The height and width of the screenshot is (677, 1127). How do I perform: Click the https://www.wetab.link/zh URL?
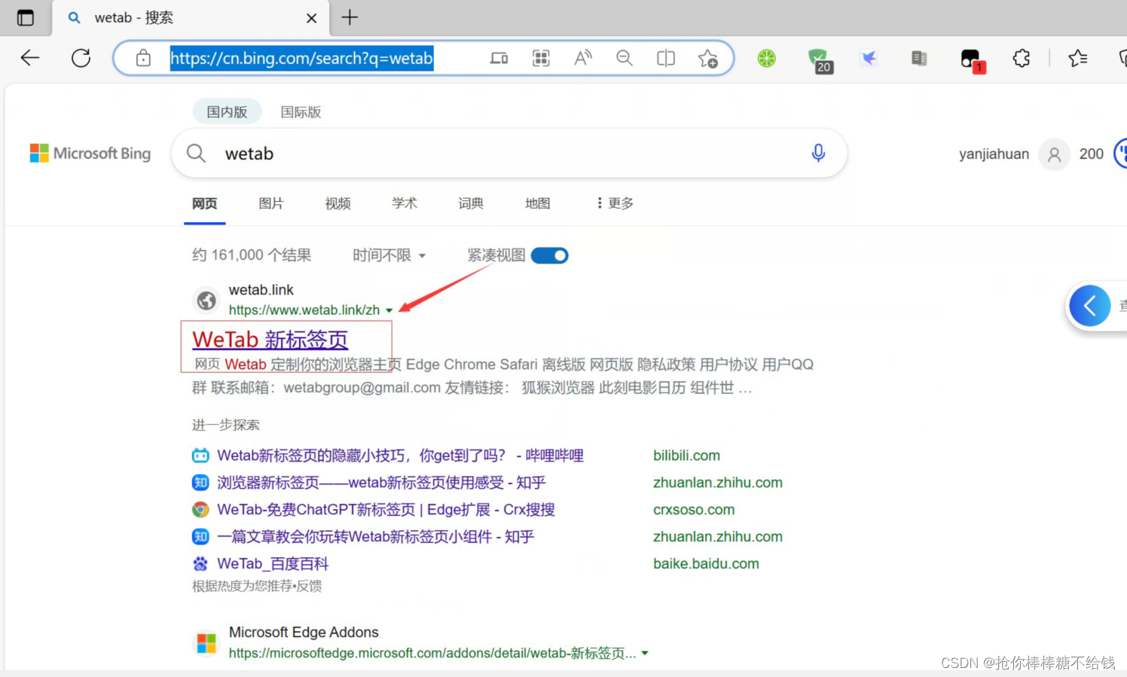coord(304,310)
